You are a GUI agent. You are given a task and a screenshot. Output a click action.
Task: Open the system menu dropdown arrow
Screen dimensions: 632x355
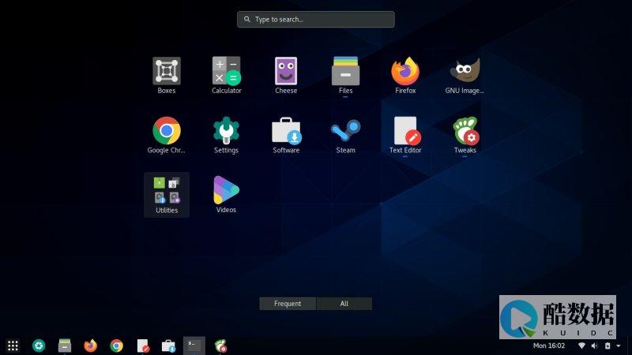[x=619, y=346]
